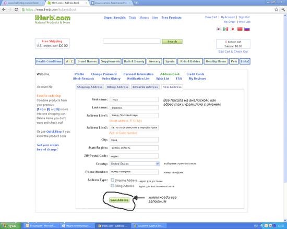Reload page using browser refresh icon

(x=16, y=9)
